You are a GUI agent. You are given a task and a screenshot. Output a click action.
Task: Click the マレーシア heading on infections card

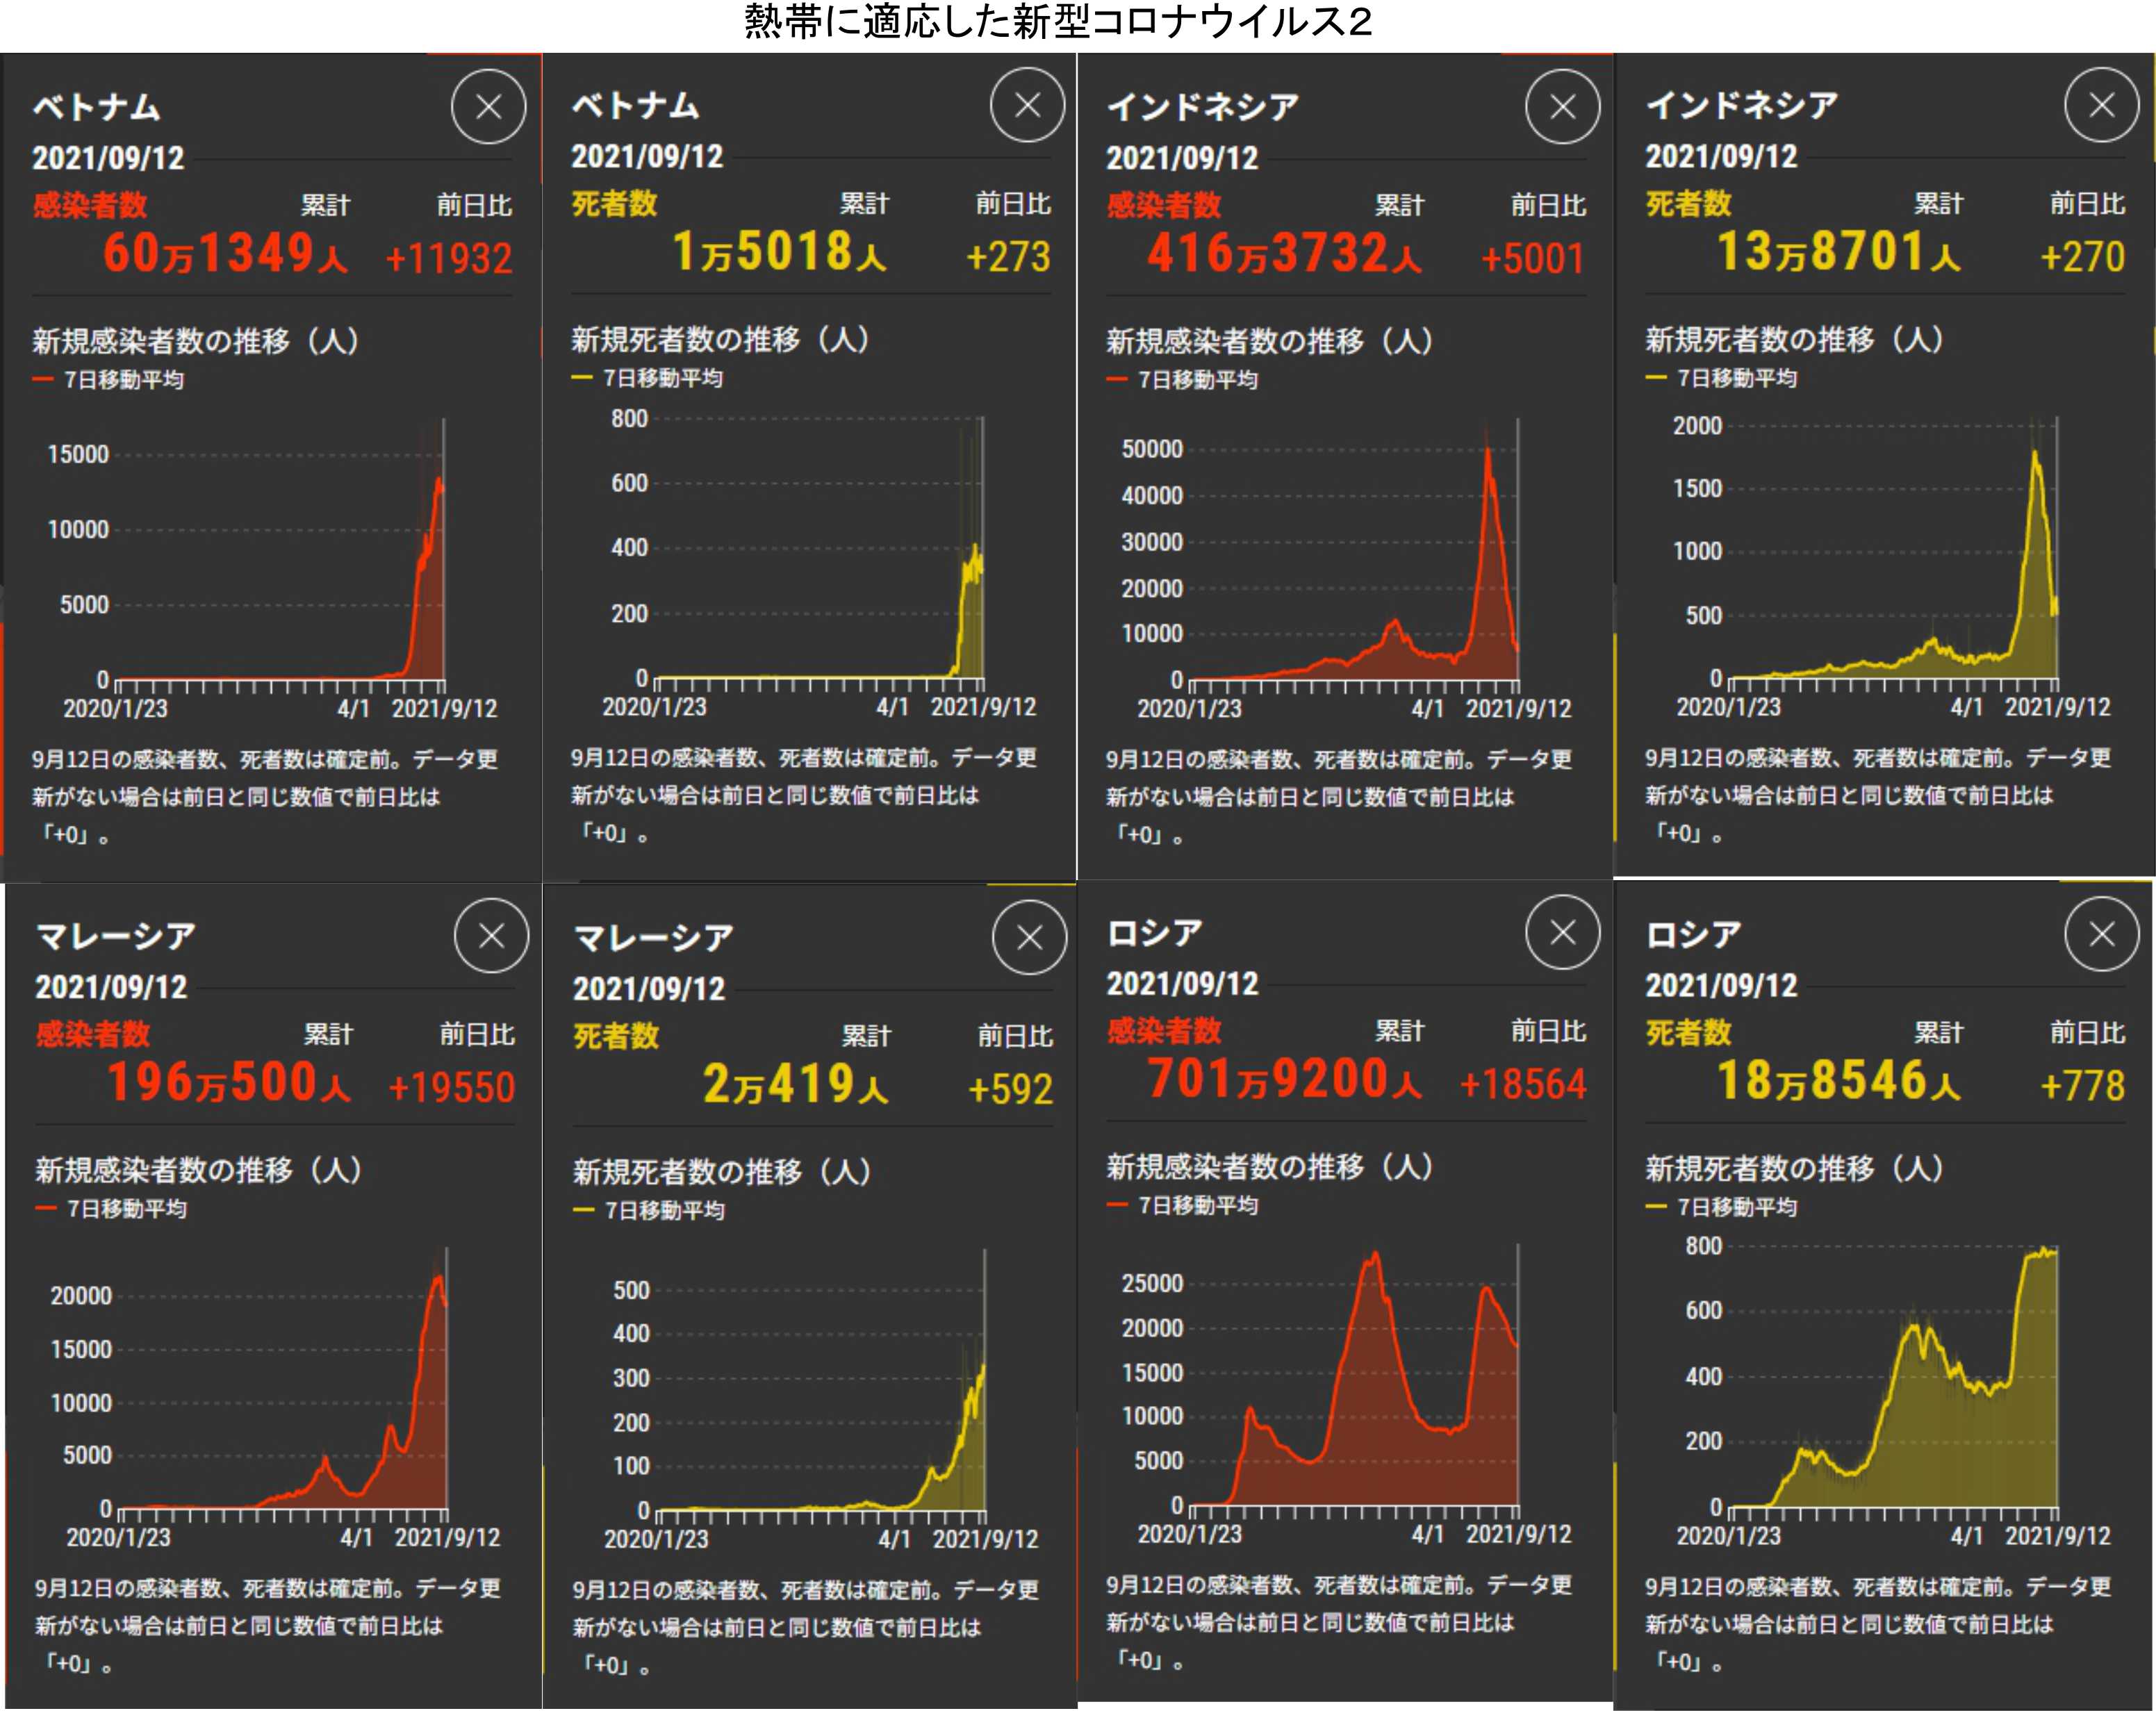(x=116, y=937)
